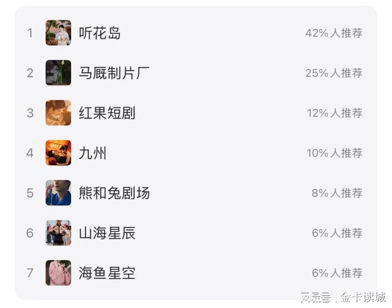
Task: Select the 山海星辰 title text
Action: (107, 233)
